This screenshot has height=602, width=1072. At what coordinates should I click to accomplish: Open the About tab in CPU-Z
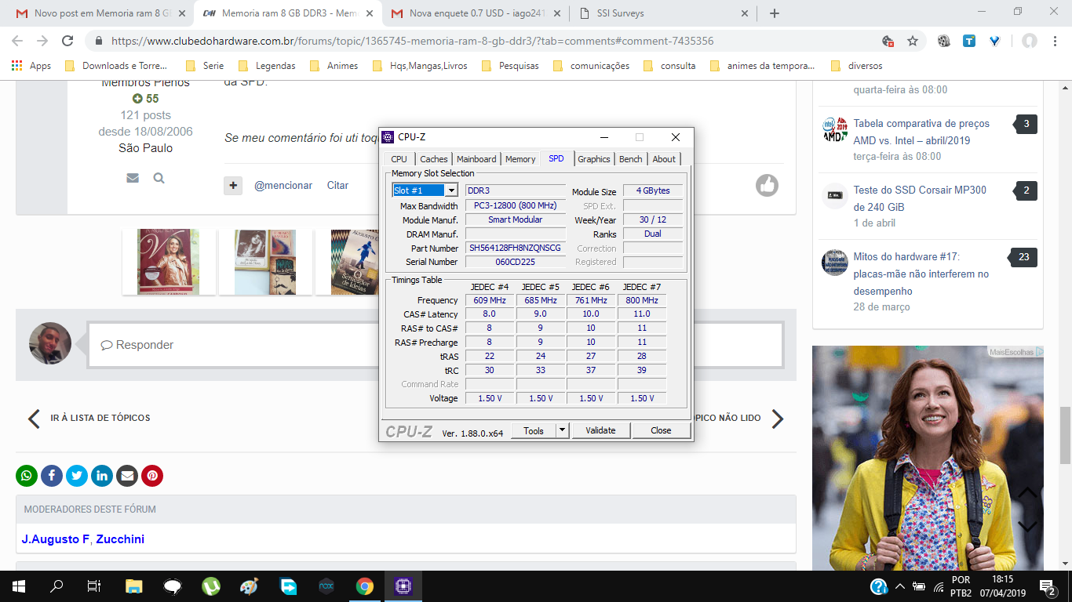664,159
